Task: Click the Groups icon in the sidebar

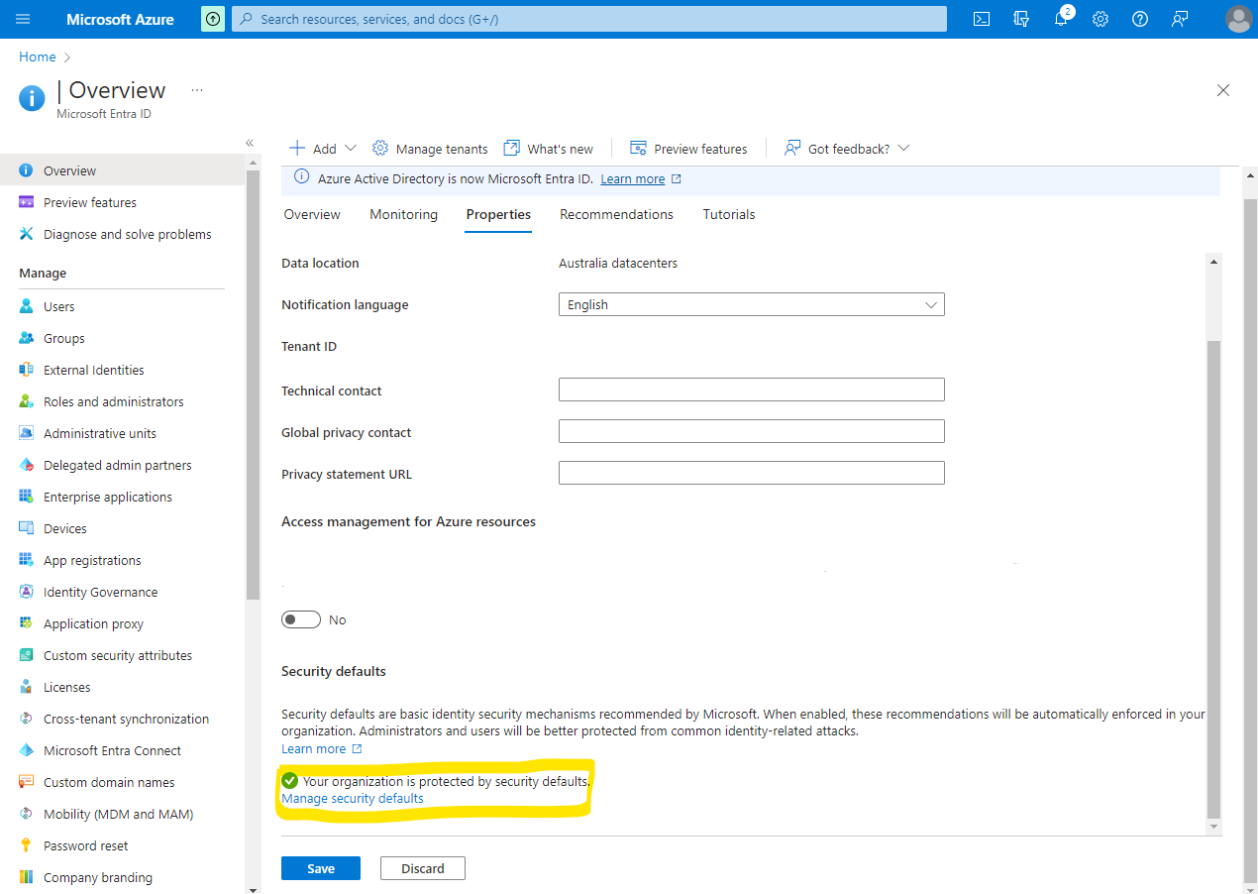Action: 27,338
